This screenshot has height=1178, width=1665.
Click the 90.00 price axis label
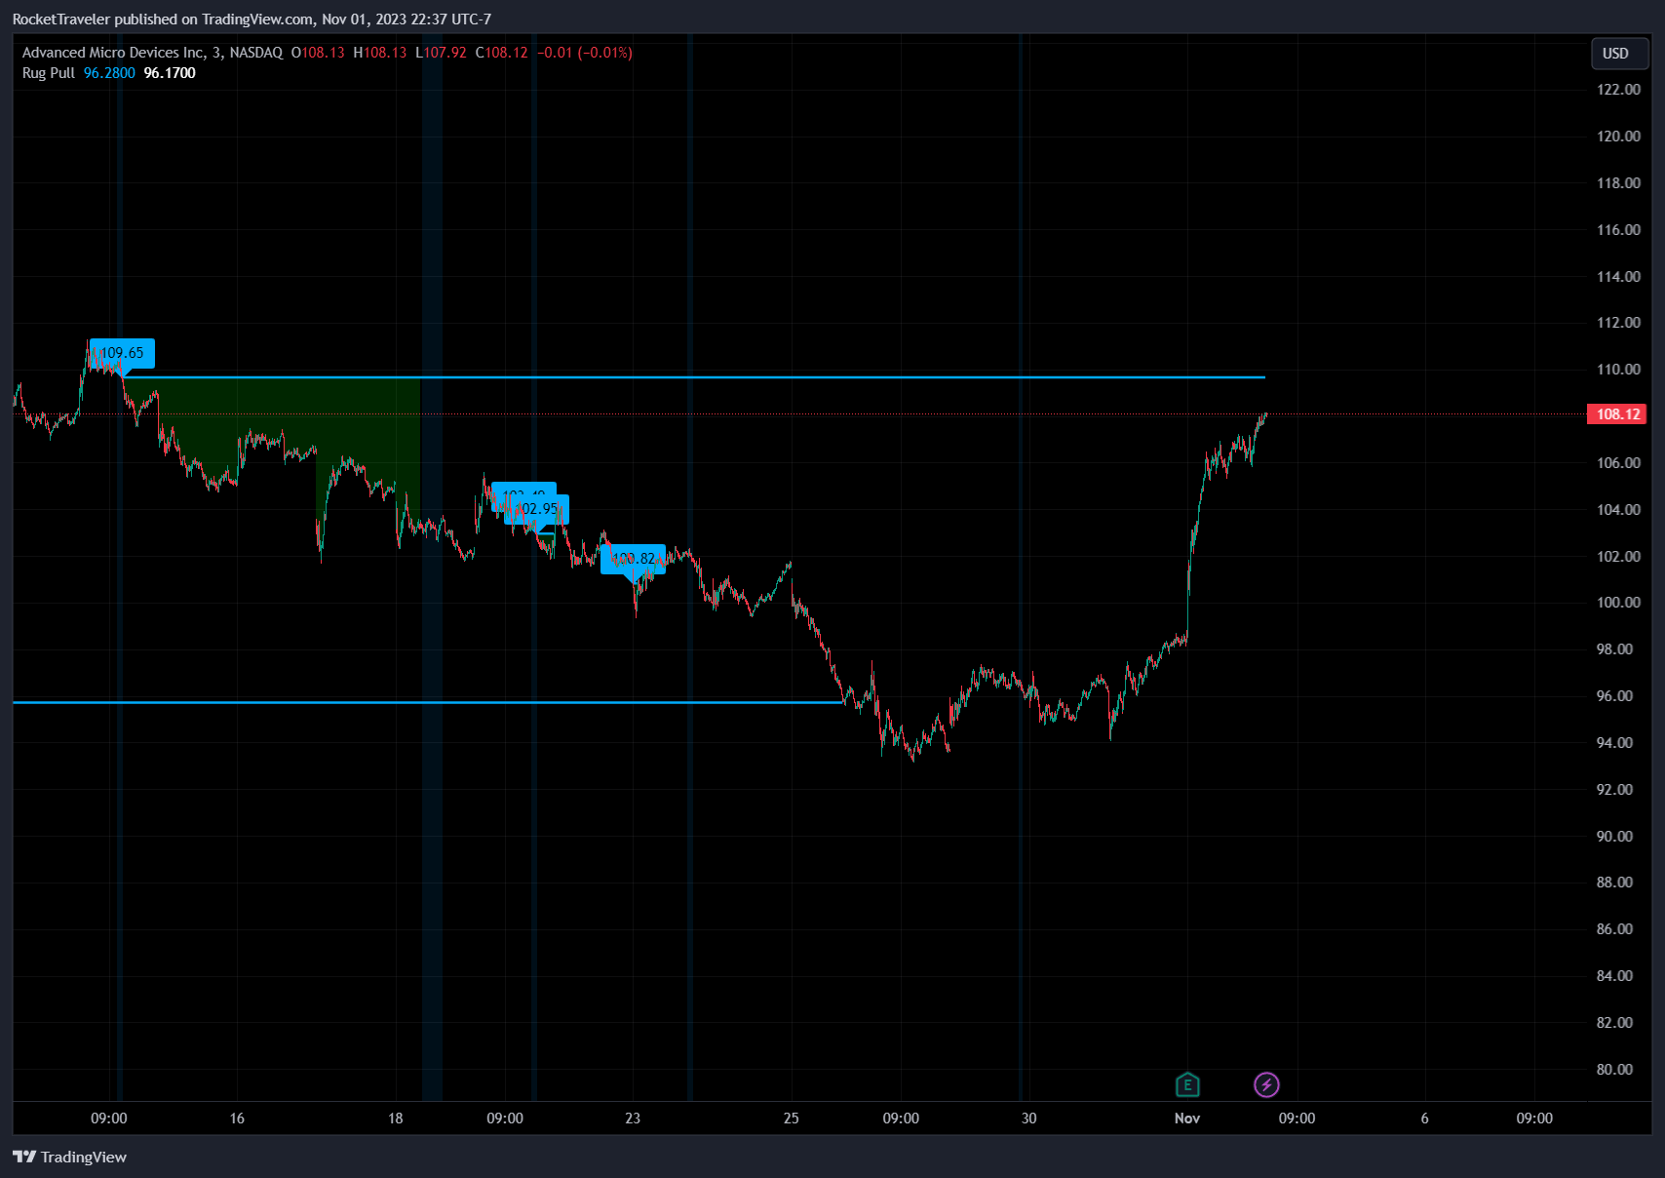1615,837
